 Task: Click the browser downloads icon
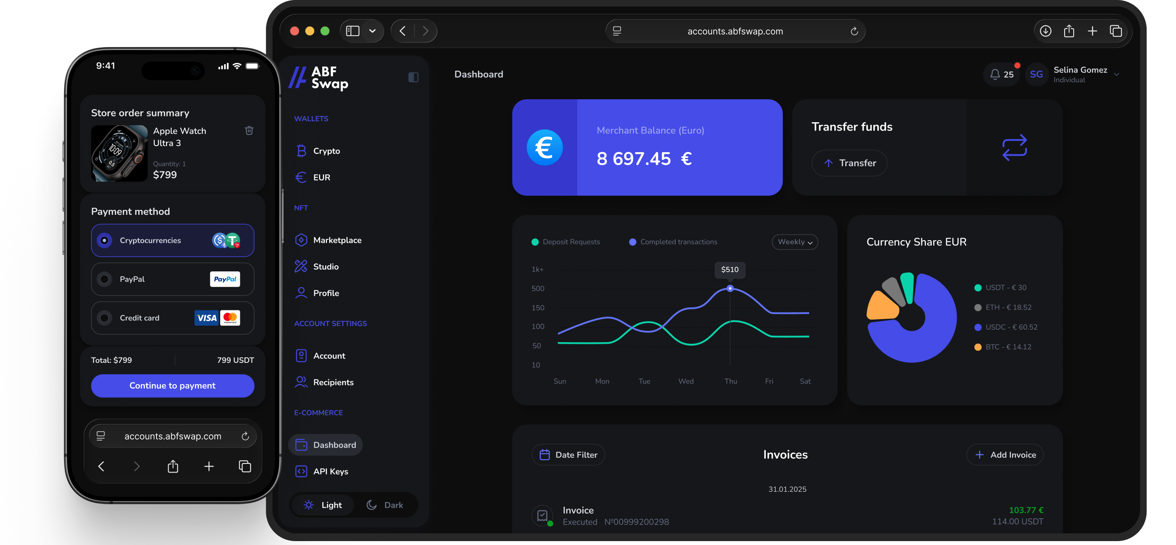point(1045,31)
